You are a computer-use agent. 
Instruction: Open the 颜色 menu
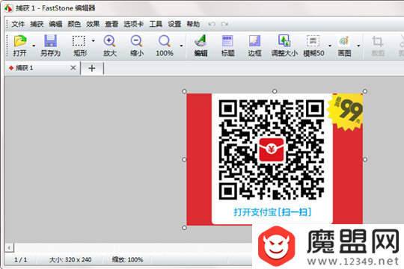(x=74, y=24)
